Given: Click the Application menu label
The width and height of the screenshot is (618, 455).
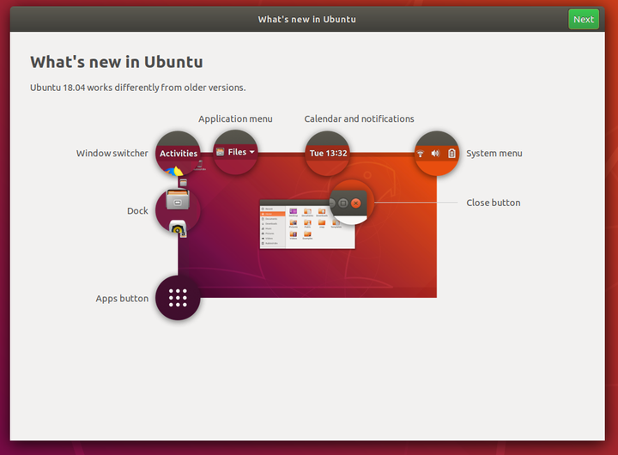Looking at the screenshot, I should 235,118.
